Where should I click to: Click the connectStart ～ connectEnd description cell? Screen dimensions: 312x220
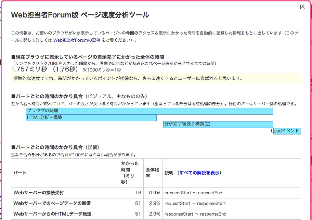(x=193, y=193)
